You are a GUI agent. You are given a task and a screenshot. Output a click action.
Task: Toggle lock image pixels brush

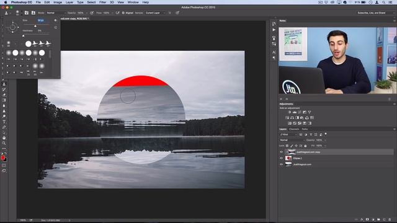coord(292,146)
